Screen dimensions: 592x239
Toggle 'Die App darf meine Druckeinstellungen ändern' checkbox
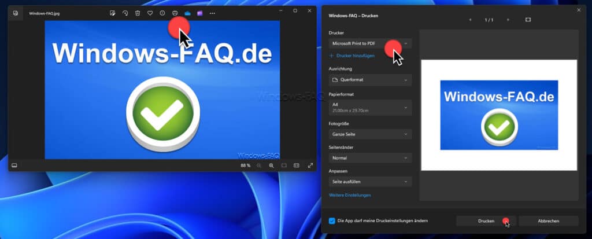pyautogui.click(x=332, y=220)
